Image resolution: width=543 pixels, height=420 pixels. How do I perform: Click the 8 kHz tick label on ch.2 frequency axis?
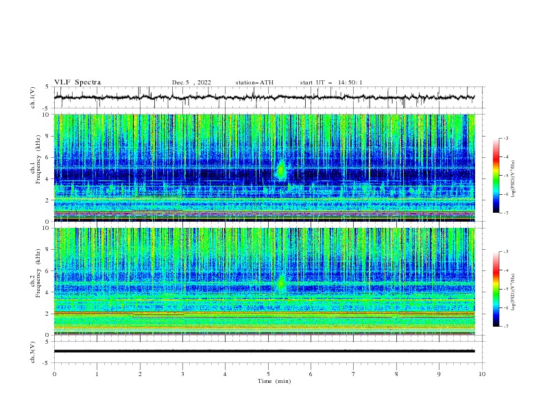click(x=47, y=250)
